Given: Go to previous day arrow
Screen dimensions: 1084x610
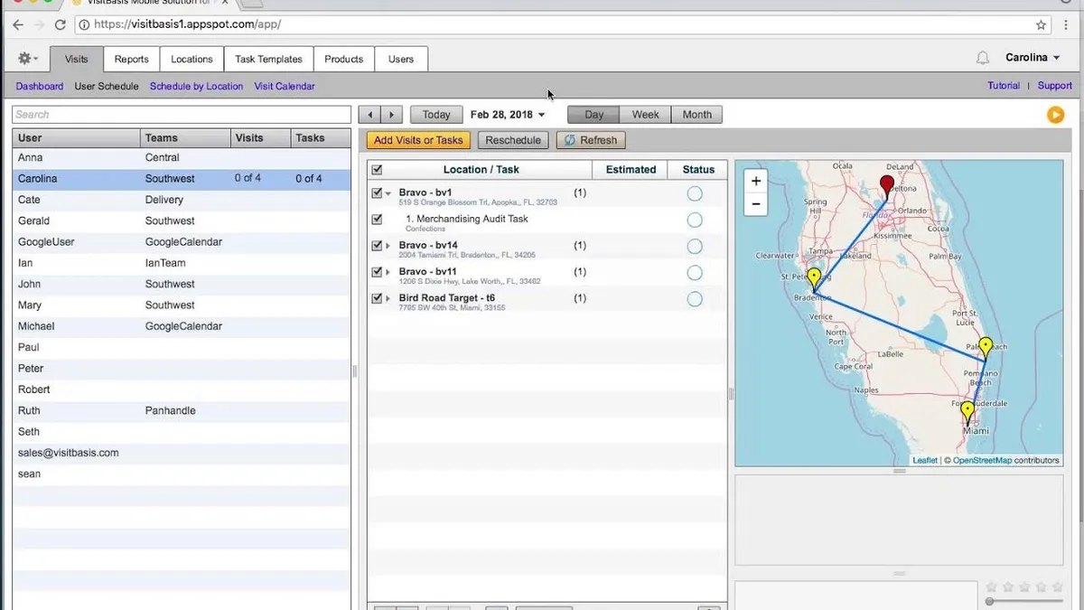Looking at the screenshot, I should pos(369,115).
